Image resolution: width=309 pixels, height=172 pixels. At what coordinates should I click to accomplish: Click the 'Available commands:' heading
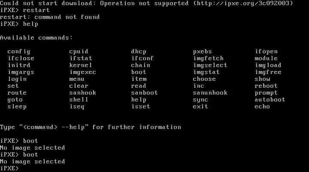click(x=36, y=38)
